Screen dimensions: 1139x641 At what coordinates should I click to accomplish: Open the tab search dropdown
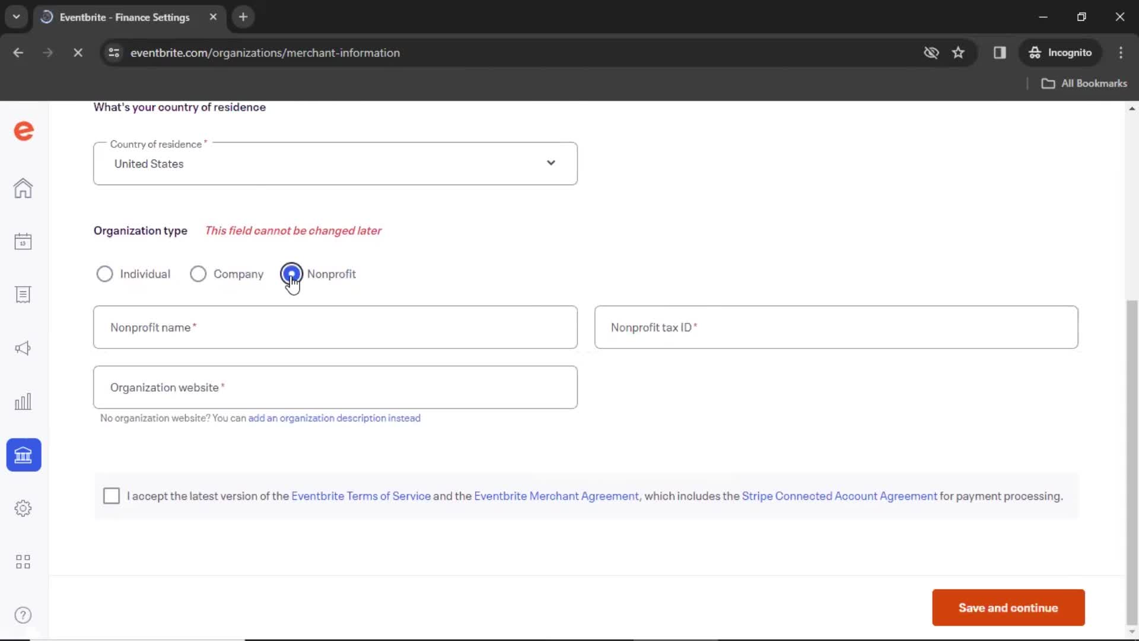point(17,17)
